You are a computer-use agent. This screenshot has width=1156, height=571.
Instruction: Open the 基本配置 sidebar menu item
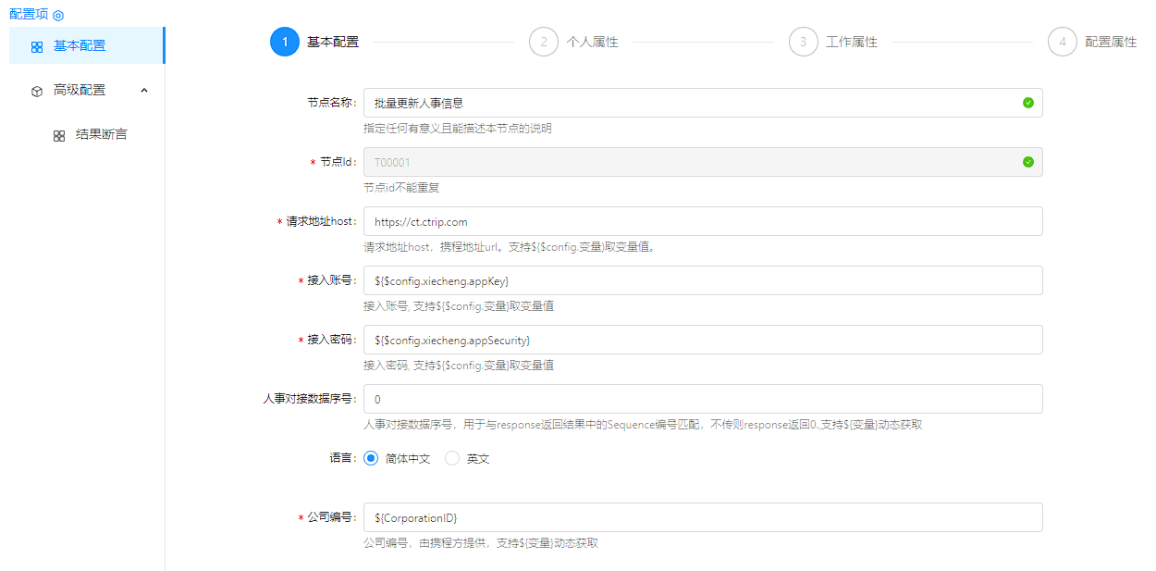[80, 45]
